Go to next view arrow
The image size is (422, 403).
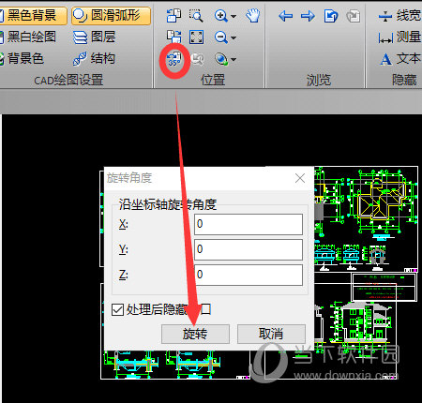pos(308,16)
